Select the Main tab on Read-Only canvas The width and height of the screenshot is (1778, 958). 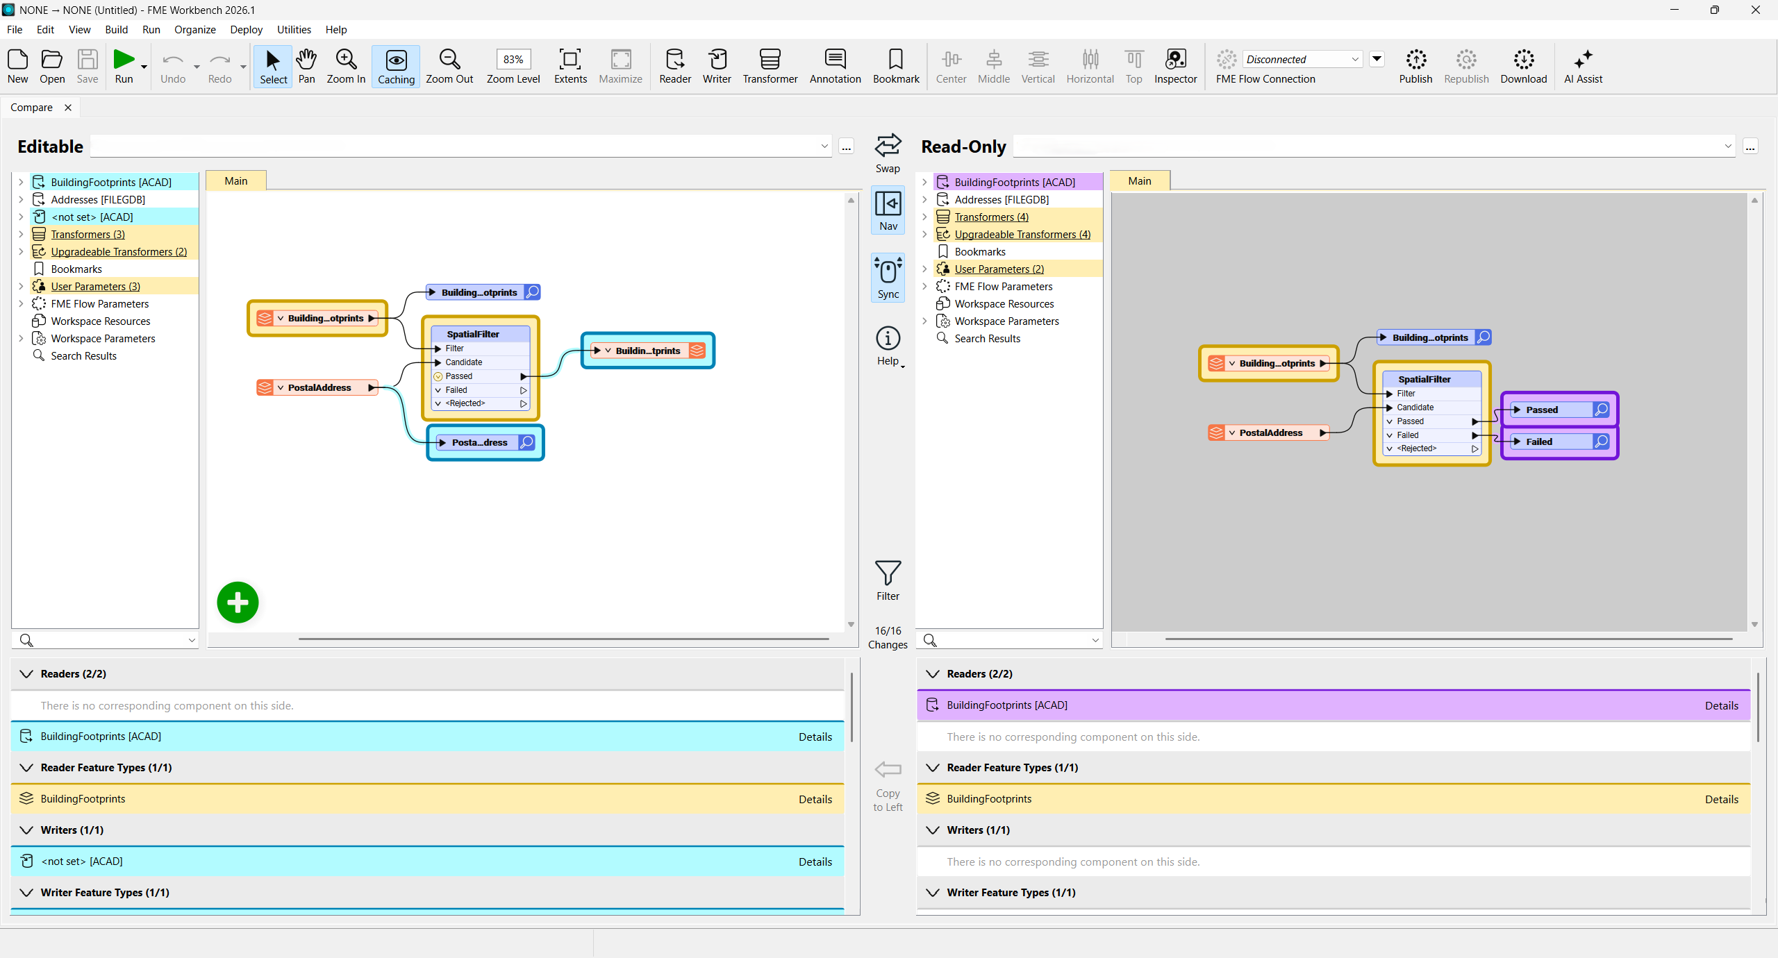1140,180
